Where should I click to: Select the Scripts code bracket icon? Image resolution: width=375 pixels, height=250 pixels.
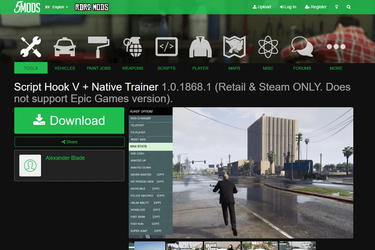click(x=166, y=47)
